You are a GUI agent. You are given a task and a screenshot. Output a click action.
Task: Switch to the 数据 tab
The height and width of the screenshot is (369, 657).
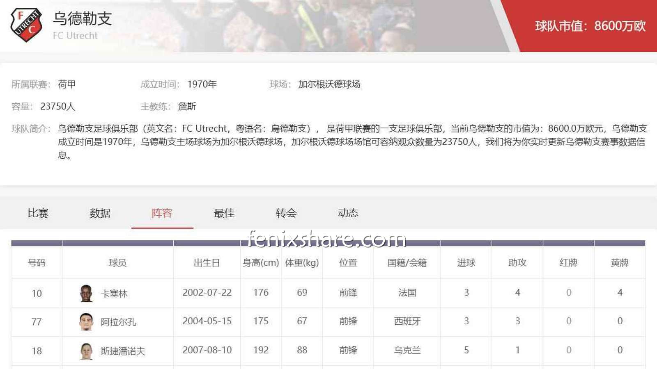(100, 213)
